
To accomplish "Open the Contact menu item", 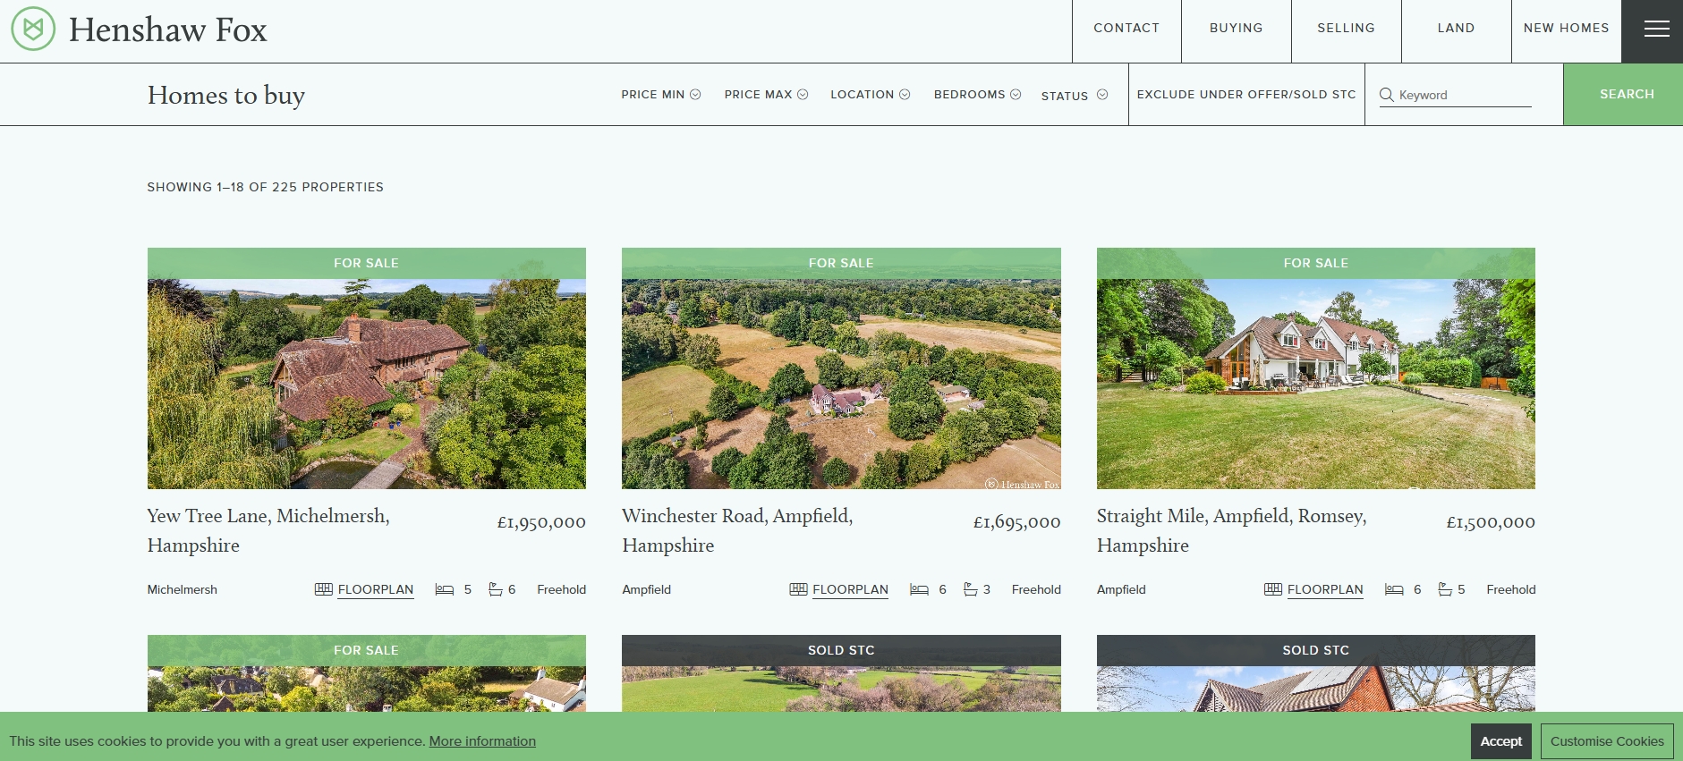I will click(x=1126, y=29).
